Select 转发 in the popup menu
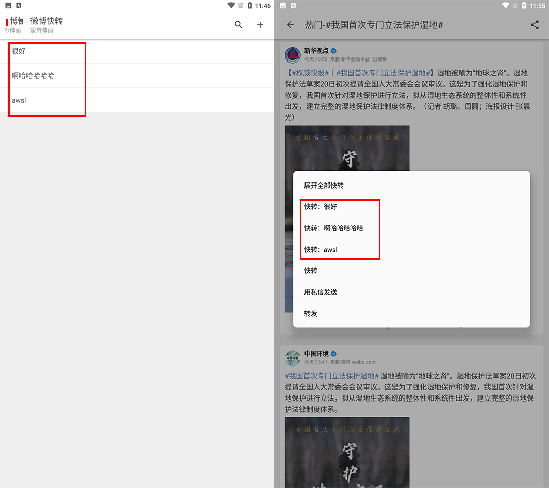Viewport: 549px width, 488px height. tap(411, 314)
